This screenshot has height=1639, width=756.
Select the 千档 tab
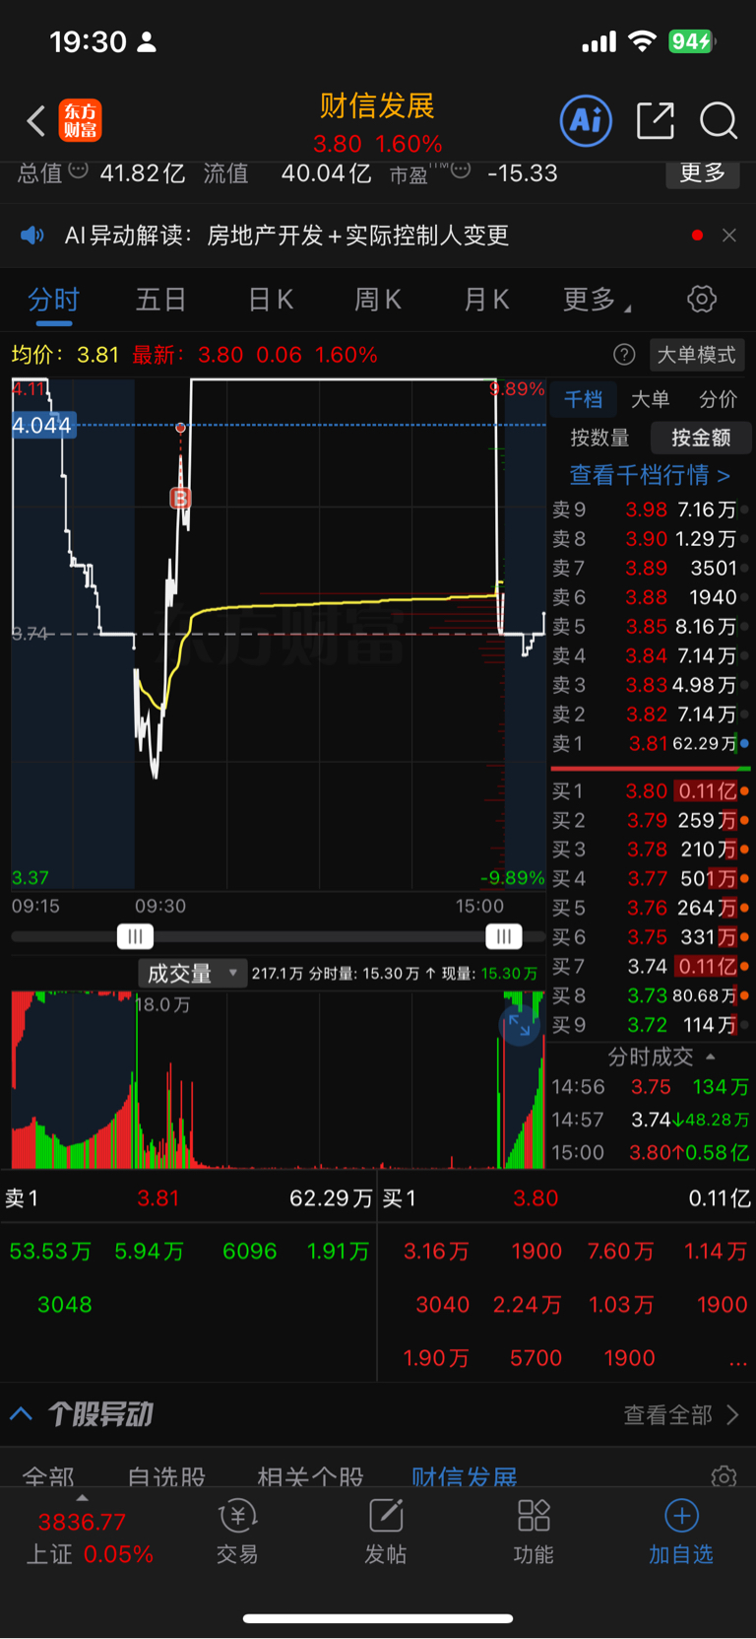[584, 399]
